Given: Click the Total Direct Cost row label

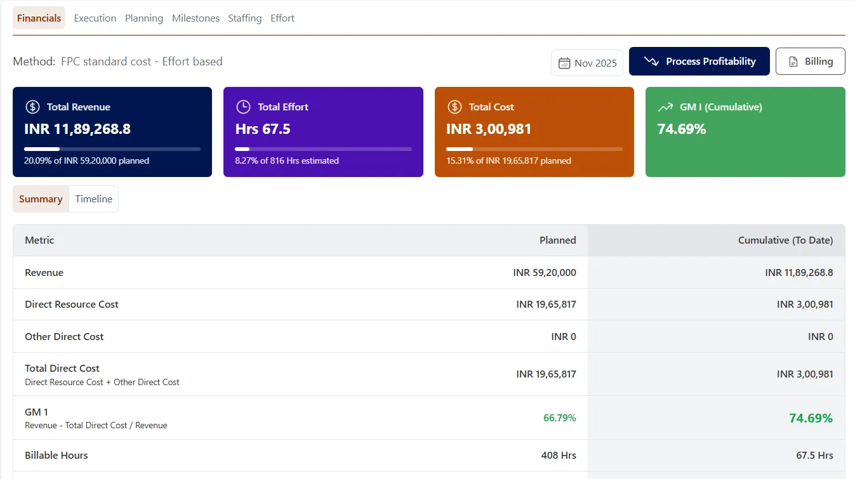Looking at the screenshot, I should click(x=62, y=368).
